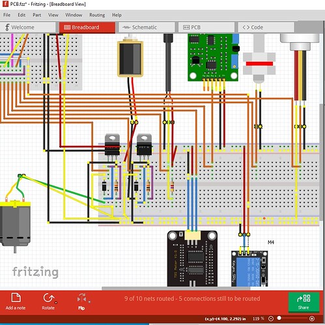Click the 119 % zoom value
Screen dimensions: 325x325
click(x=258, y=318)
